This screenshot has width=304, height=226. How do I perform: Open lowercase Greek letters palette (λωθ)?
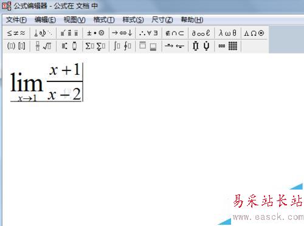click(227, 33)
